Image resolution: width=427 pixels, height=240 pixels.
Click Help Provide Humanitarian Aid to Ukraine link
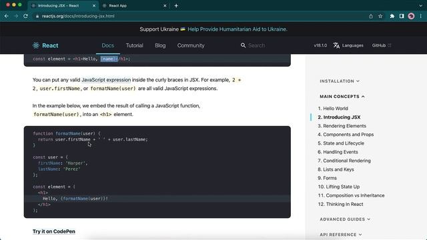pyautogui.click(x=238, y=29)
